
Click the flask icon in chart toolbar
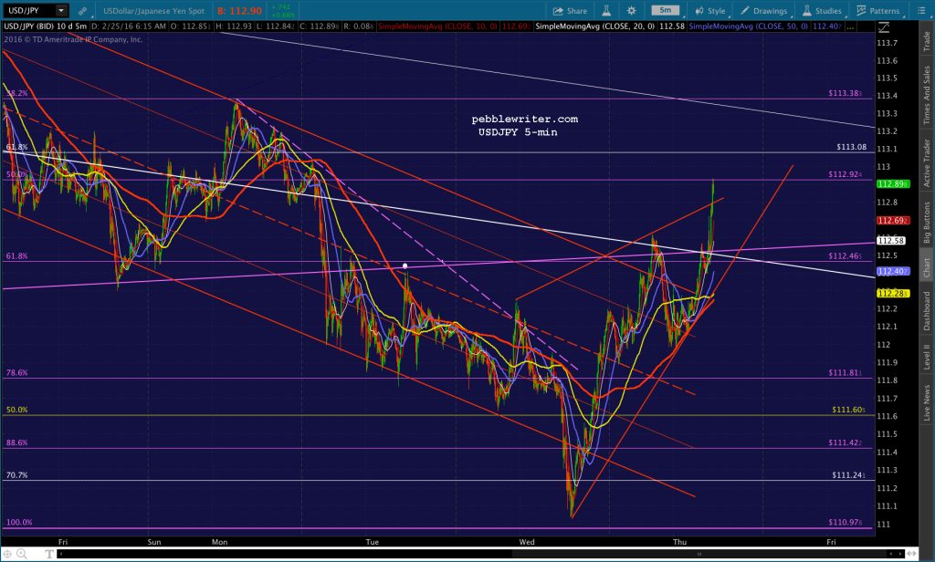606,11
